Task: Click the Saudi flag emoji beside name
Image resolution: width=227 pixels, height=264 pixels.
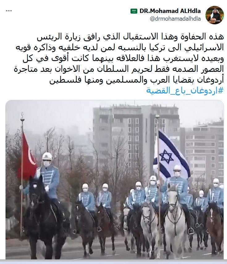Action: click(x=134, y=11)
